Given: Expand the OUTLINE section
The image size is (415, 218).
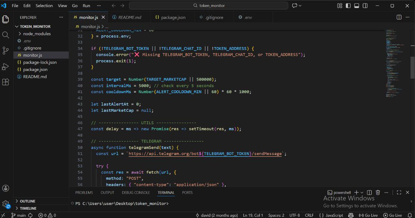Looking at the screenshot, I should click(x=28, y=201).
